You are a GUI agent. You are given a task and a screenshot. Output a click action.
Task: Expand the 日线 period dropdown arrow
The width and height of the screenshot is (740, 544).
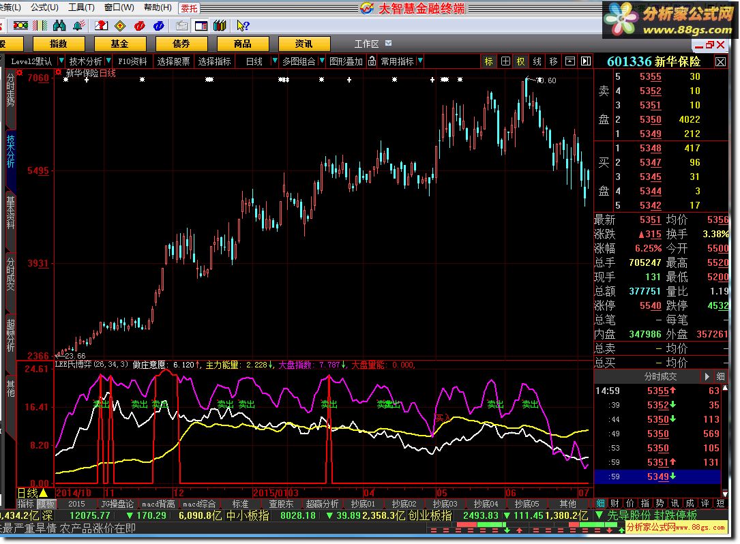tap(275, 61)
